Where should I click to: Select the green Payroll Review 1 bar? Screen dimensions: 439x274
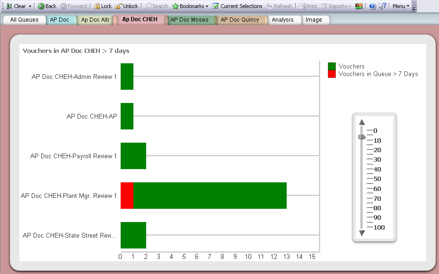pos(133,156)
